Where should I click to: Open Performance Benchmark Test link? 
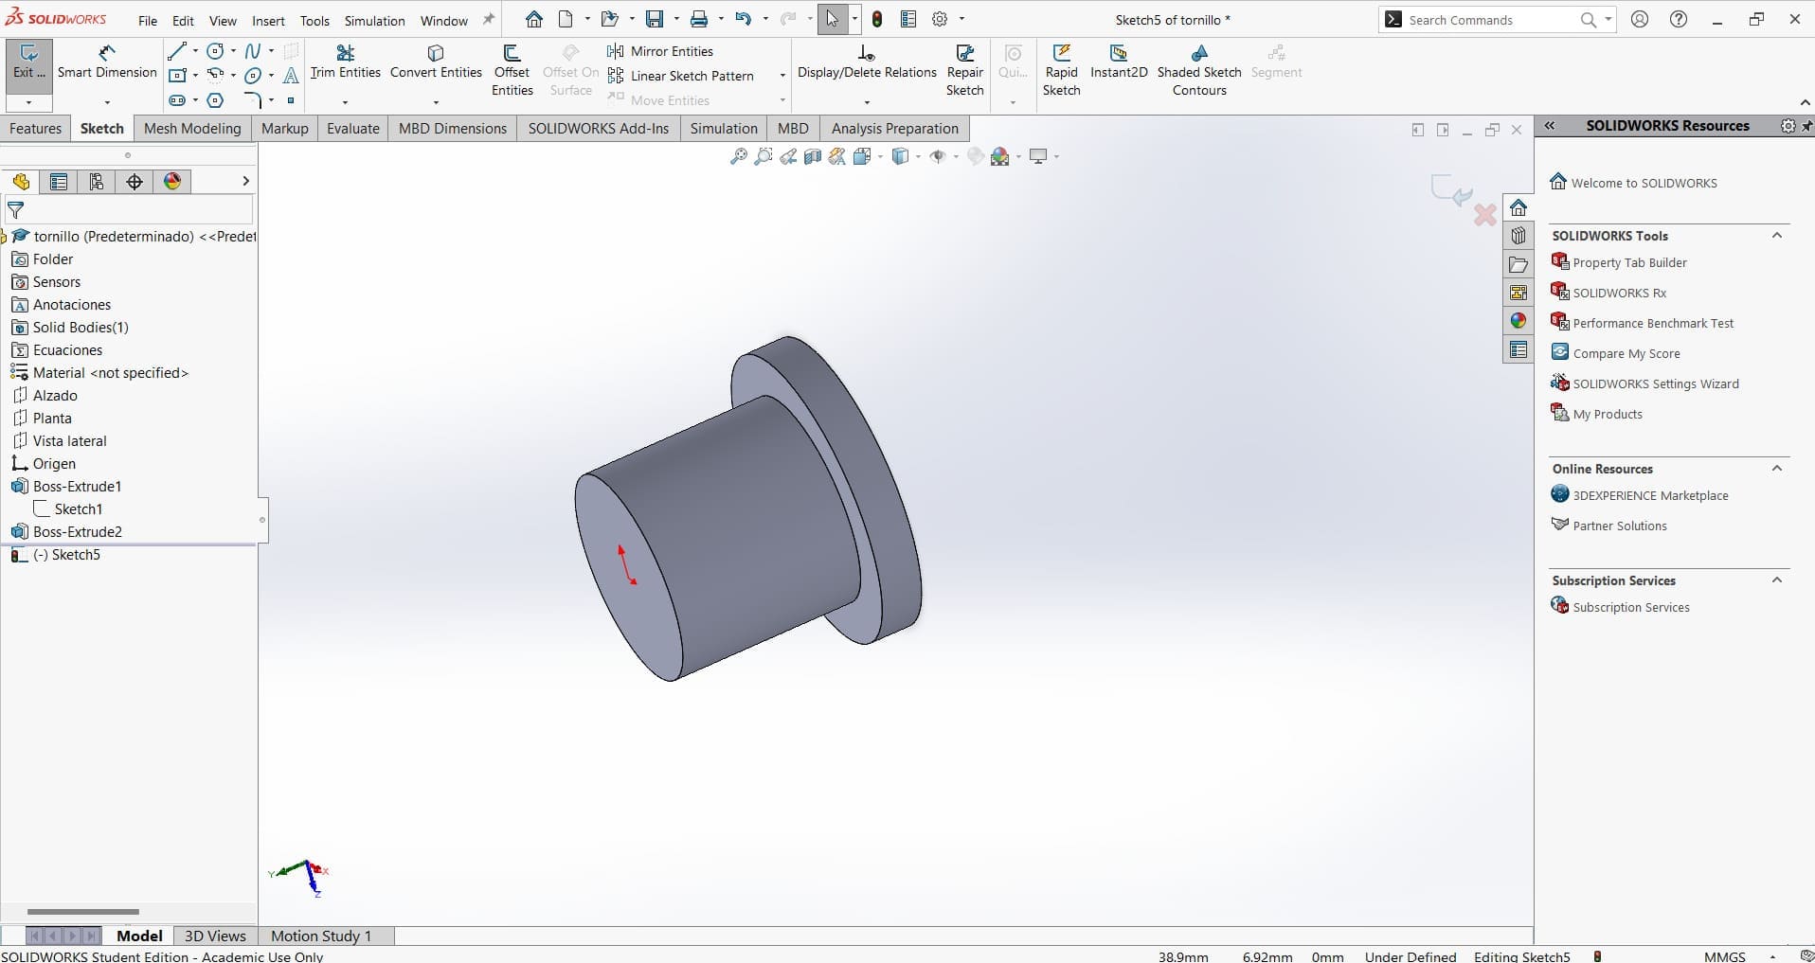click(1653, 323)
